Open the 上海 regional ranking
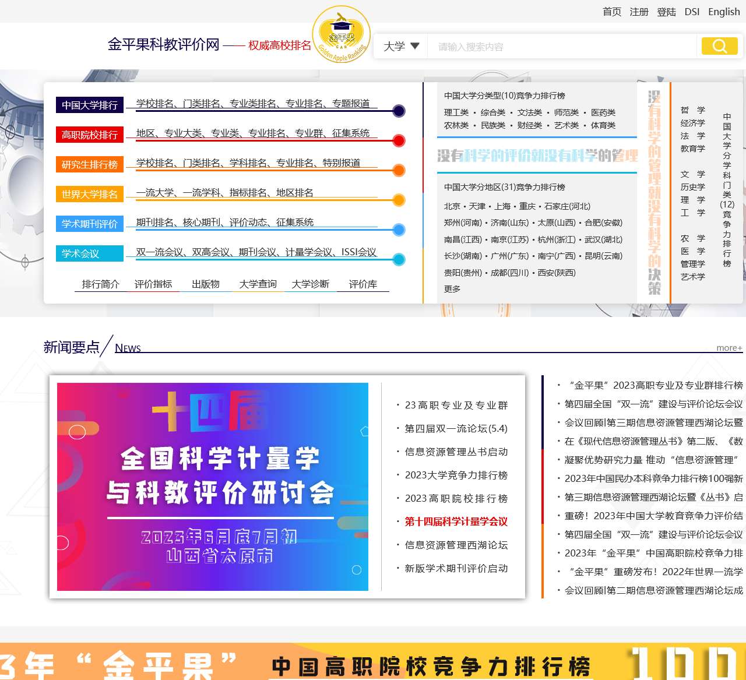 tap(503, 206)
